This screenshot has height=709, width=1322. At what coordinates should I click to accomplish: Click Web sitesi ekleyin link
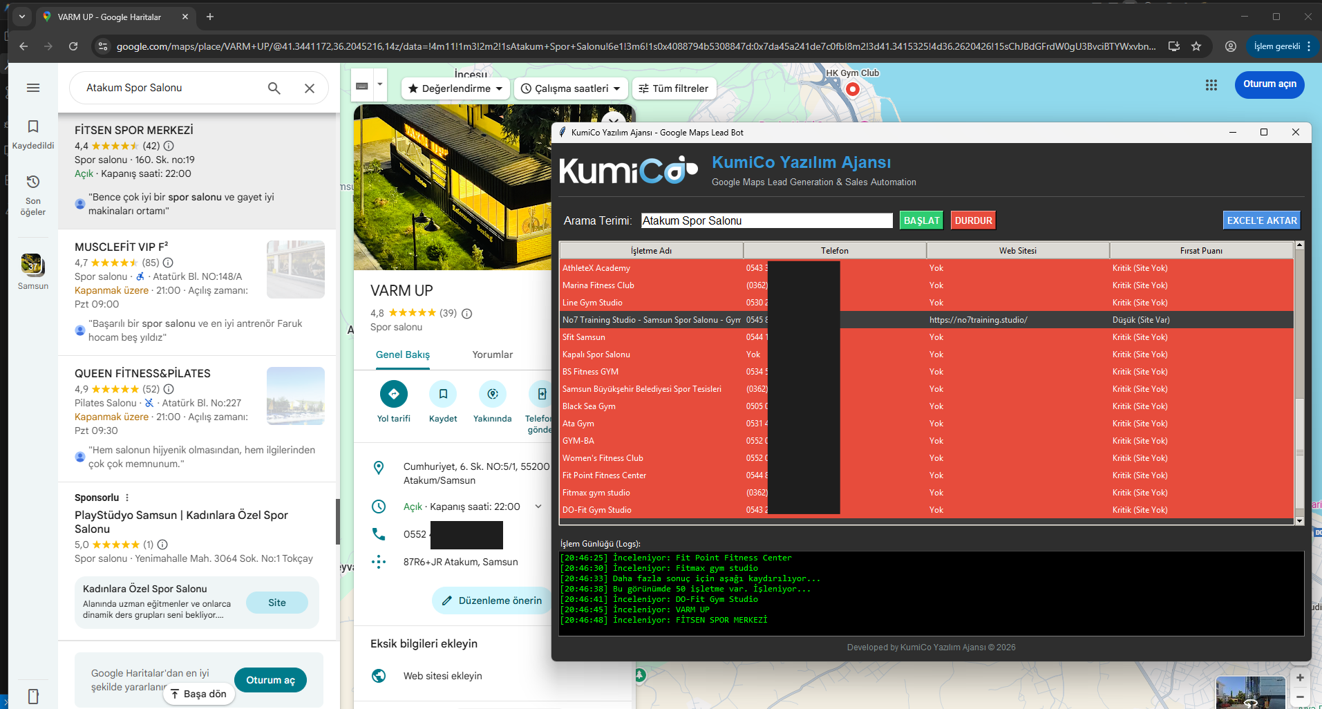point(443,676)
